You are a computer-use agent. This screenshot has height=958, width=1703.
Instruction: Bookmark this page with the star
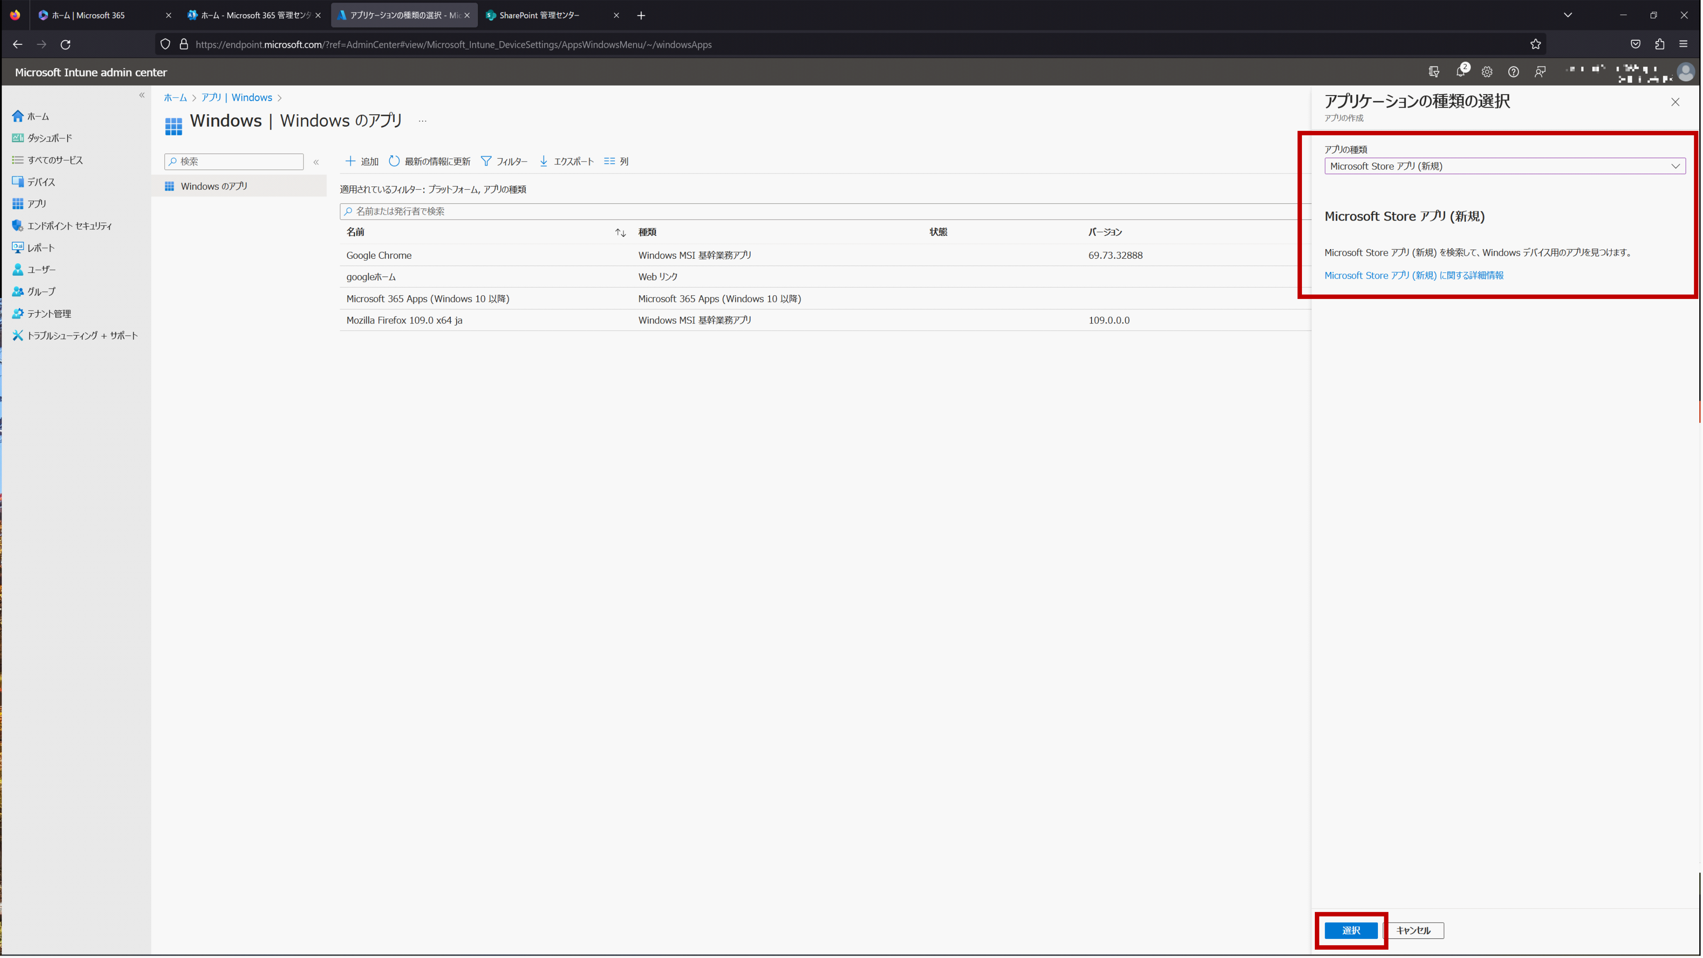[1535, 44]
